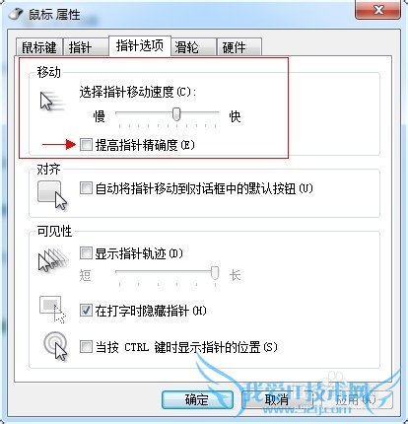
Task: Check 自动将指针移动到对话框中的默认按钮 option
Action: [86, 188]
